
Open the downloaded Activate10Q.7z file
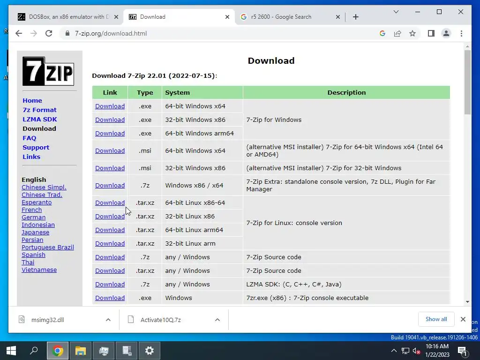click(x=161, y=320)
